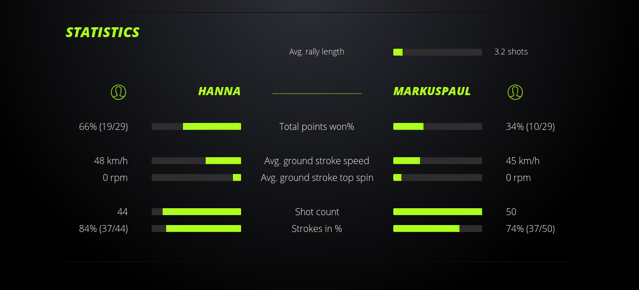Click Hanna's shot count bar

(x=196, y=212)
